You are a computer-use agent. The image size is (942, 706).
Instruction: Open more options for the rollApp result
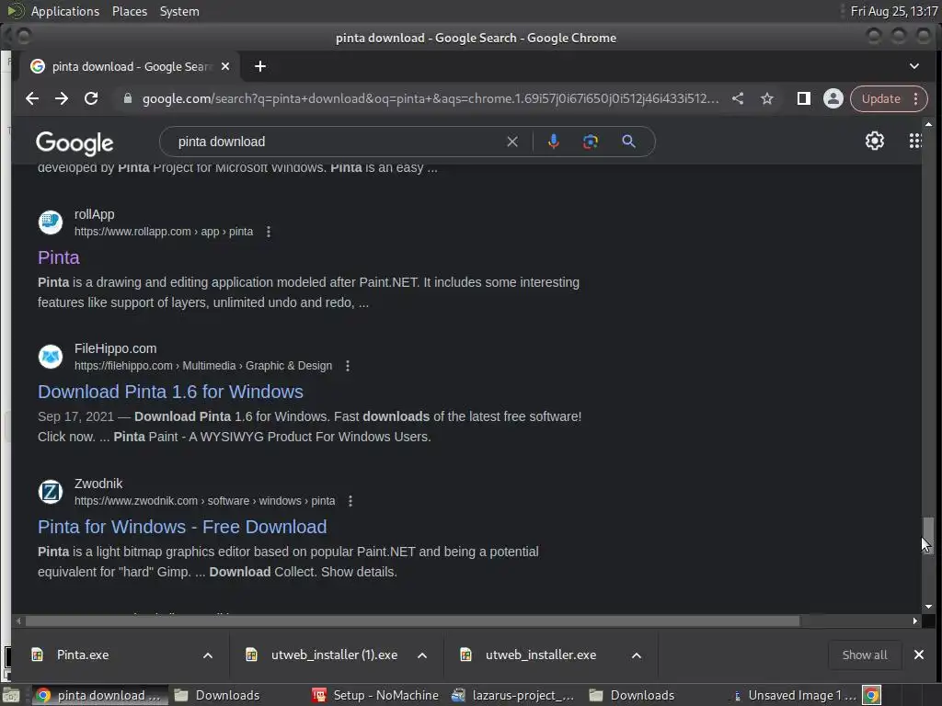[269, 232]
